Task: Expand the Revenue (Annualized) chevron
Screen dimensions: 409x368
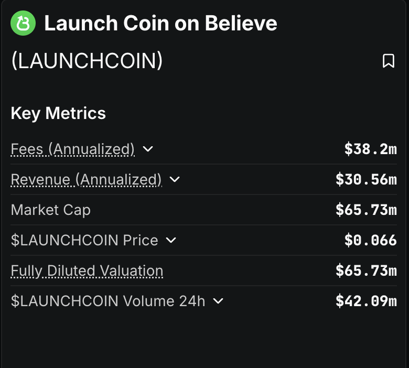Action: tap(175, 179)
